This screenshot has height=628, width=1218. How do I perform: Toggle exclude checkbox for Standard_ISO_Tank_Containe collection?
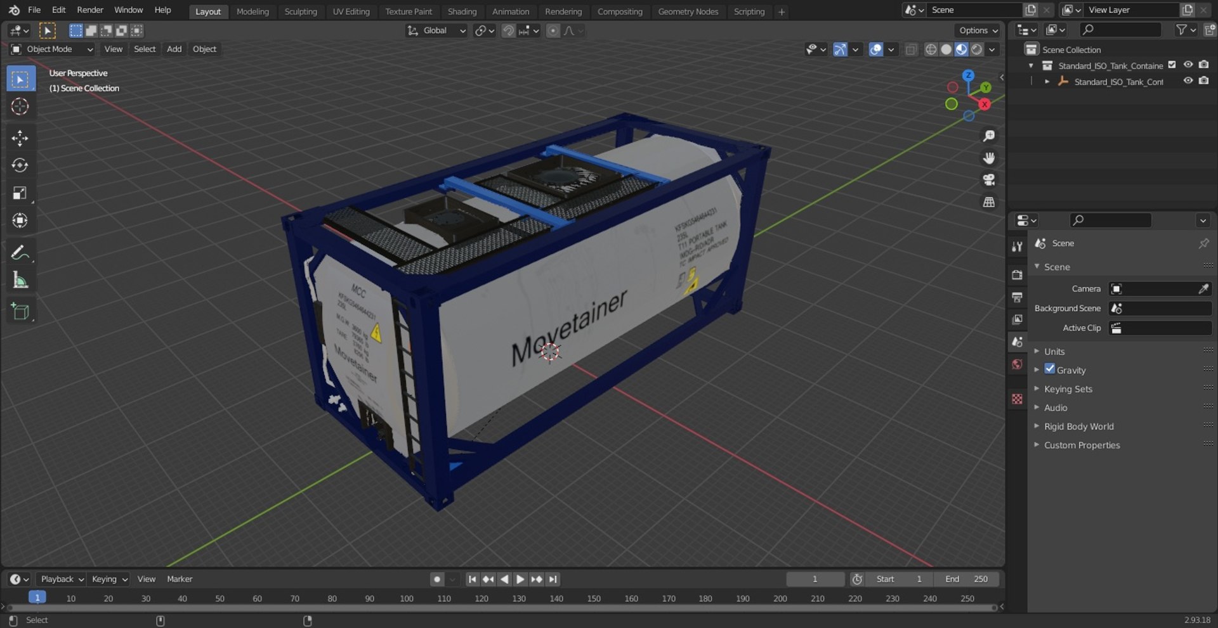(1172, 65)
